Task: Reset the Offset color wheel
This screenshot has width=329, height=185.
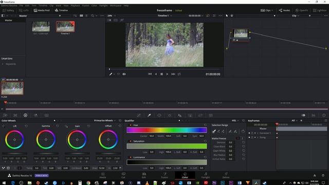Action: tap(120, 126)
